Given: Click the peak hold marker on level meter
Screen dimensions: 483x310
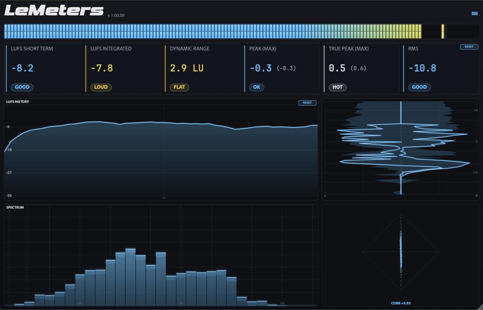Looking at the screenshot, I should (443, 32).
